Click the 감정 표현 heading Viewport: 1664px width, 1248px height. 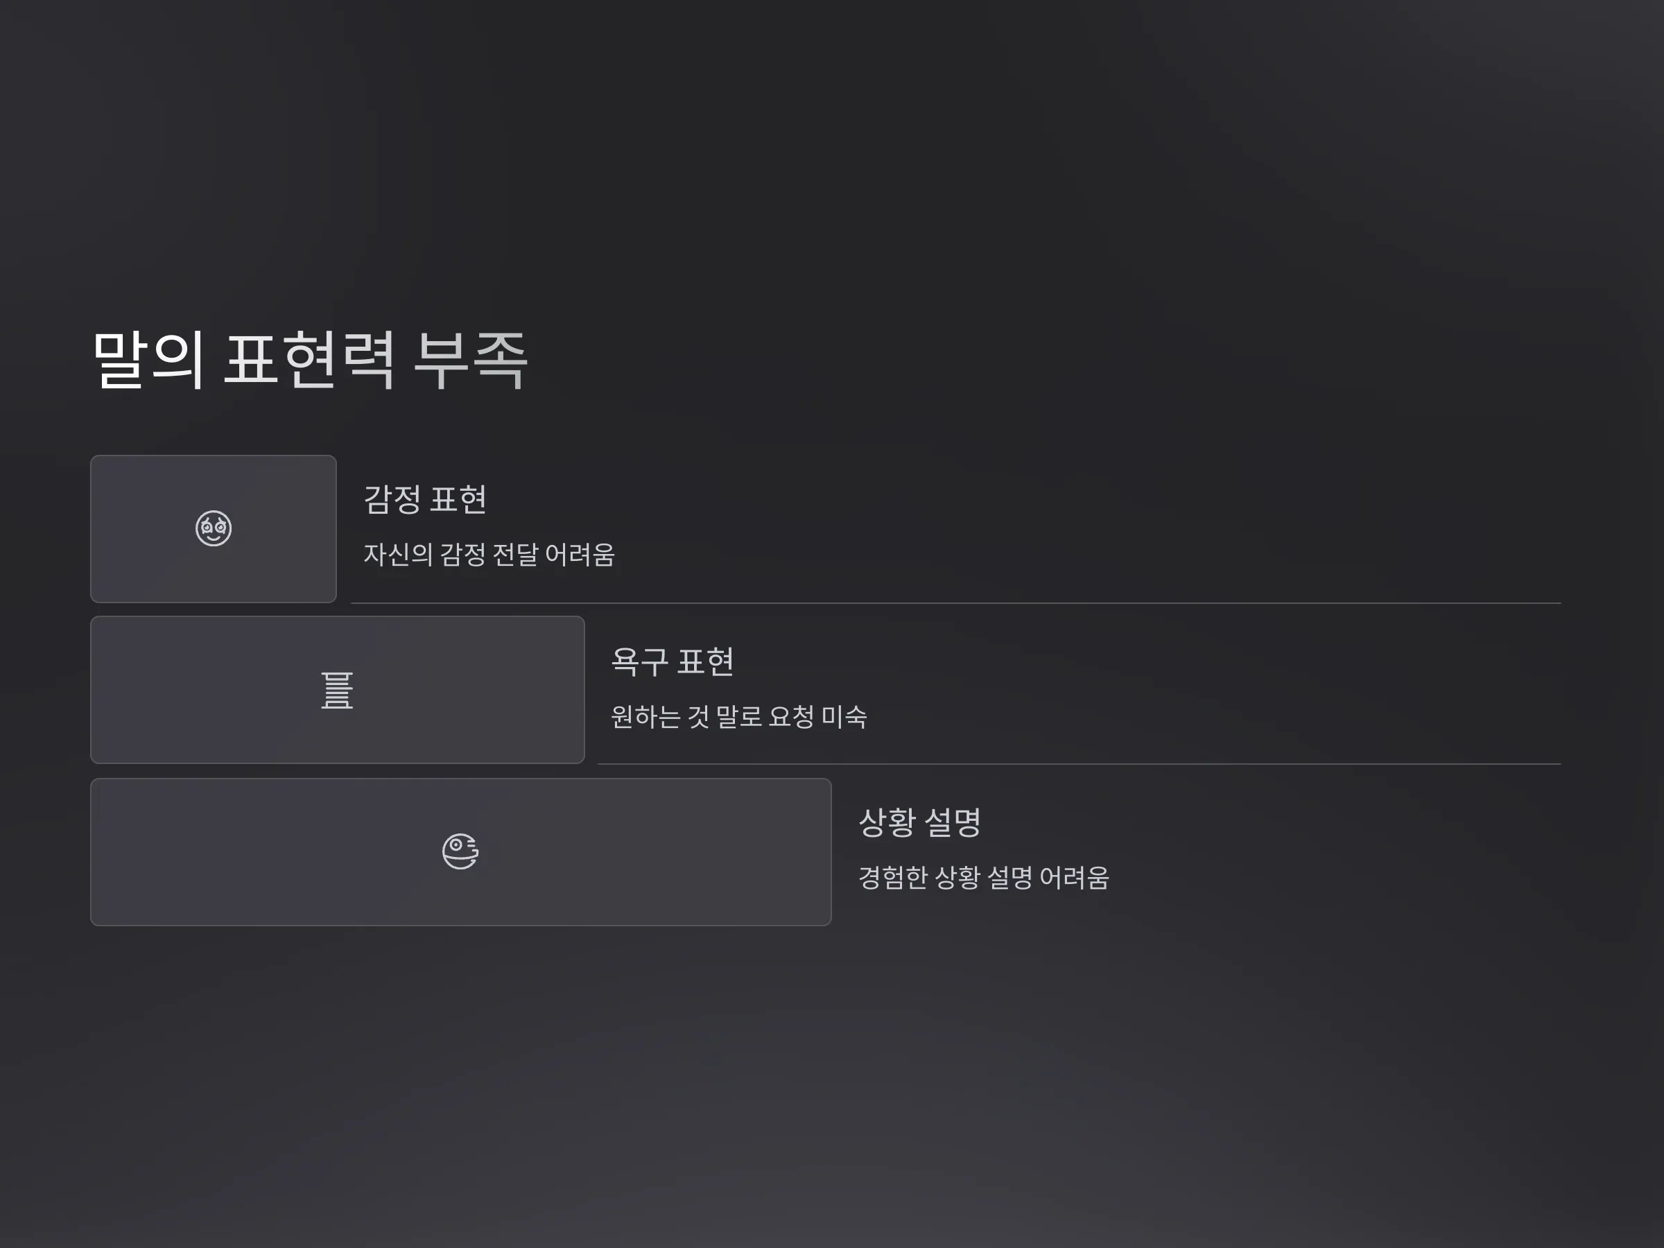[x=425, y=499]
